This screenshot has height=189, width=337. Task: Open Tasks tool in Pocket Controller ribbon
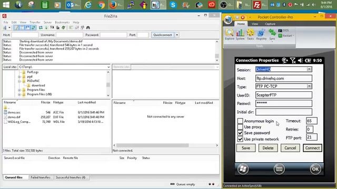pos(251,35)
